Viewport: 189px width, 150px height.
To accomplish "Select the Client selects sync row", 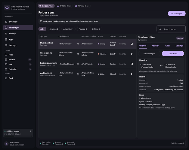I will coord(87,54).
